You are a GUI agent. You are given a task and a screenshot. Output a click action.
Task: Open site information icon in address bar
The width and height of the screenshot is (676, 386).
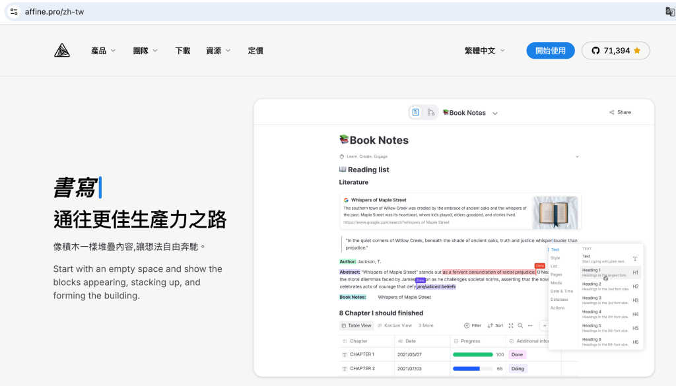(x=14, y=12)
